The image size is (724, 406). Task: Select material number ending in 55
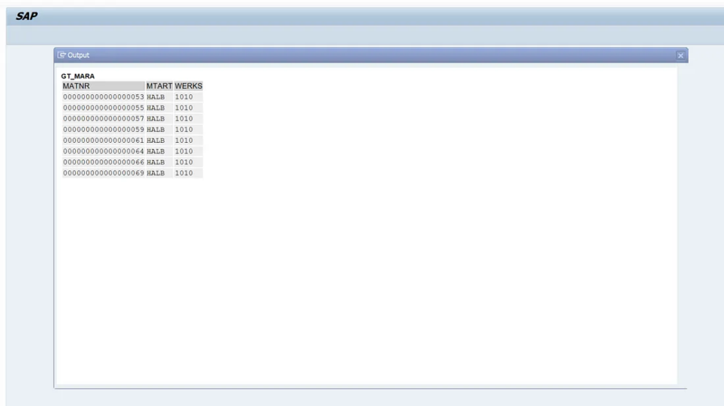tap(103, 108)
